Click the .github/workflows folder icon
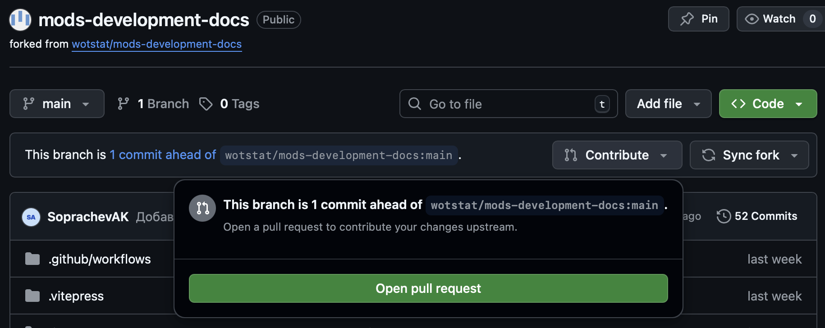Screen dimensions: 825x328 [32, 259]
